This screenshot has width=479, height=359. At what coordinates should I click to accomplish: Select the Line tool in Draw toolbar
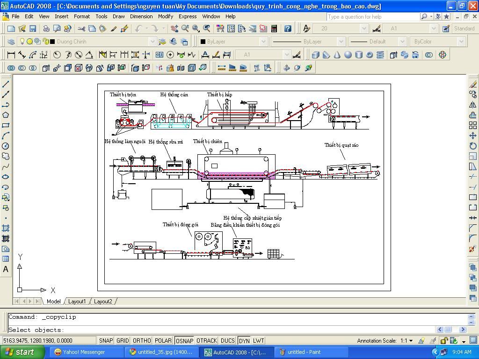coord(6,84)
